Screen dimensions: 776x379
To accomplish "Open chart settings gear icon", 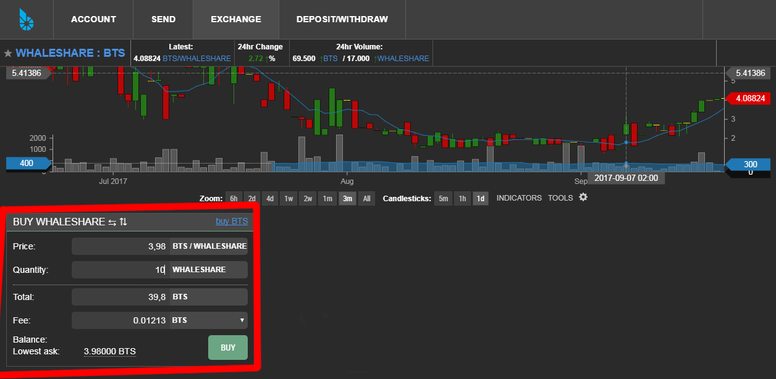I will click(x=583, y=198).
